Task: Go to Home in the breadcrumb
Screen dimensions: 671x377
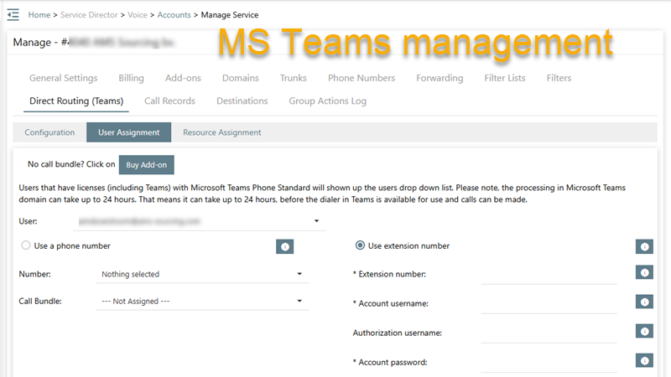Action: [39, 15]
